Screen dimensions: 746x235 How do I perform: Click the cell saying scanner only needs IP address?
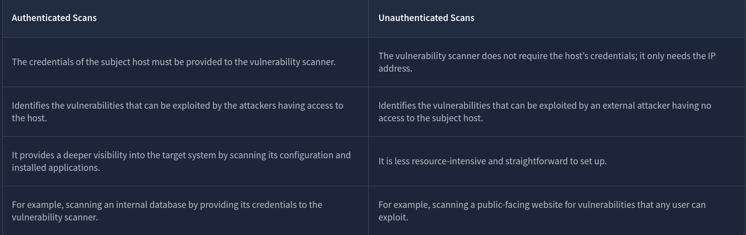coord(547,62)
